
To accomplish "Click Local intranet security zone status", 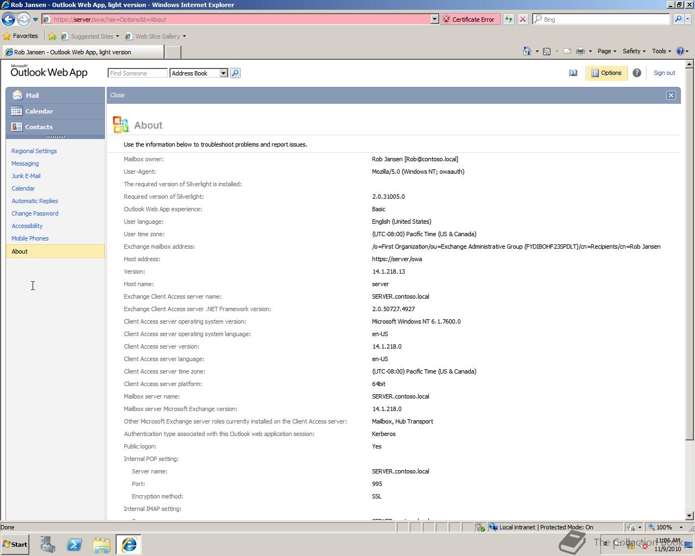I will point(546,527).
